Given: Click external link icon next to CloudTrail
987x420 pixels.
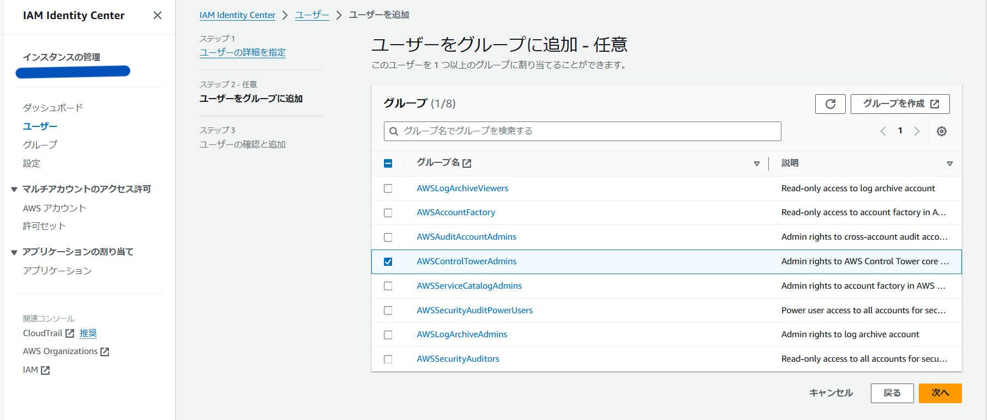Looking at the screenshot, I should 70,333.
